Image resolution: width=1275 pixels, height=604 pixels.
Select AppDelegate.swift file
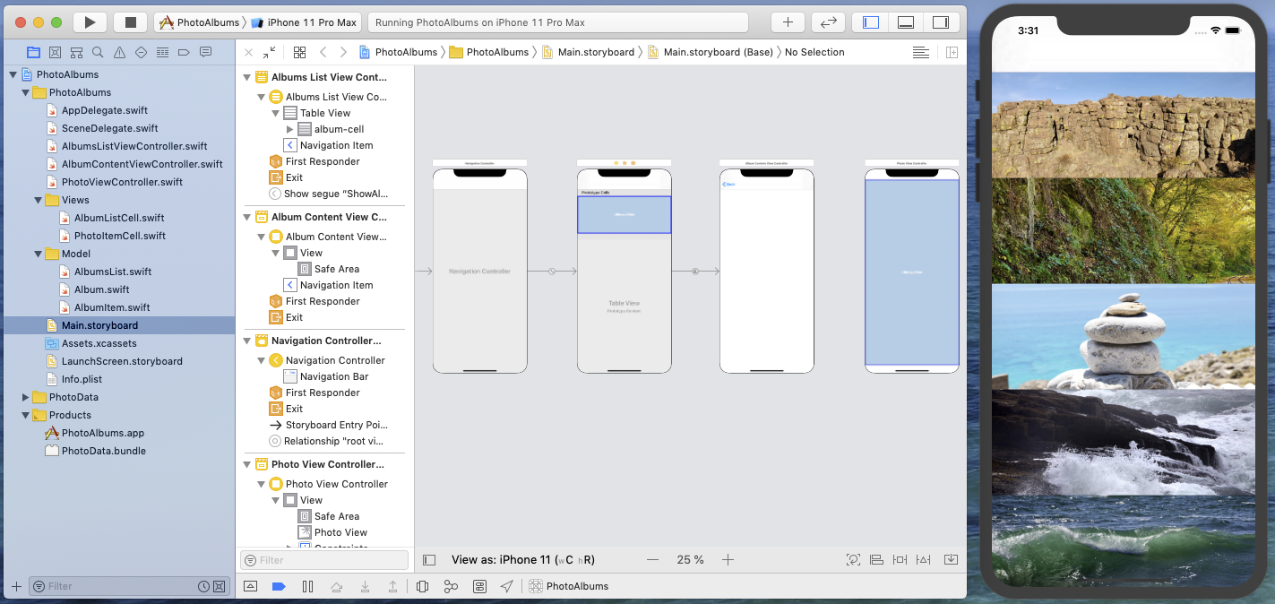tap(104, 110)
